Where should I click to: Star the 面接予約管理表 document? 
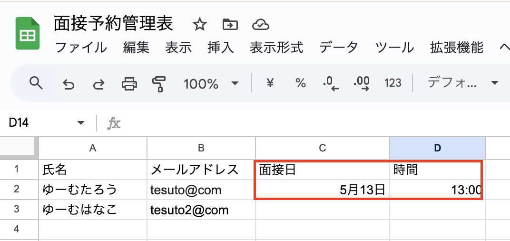coord(199,24)
